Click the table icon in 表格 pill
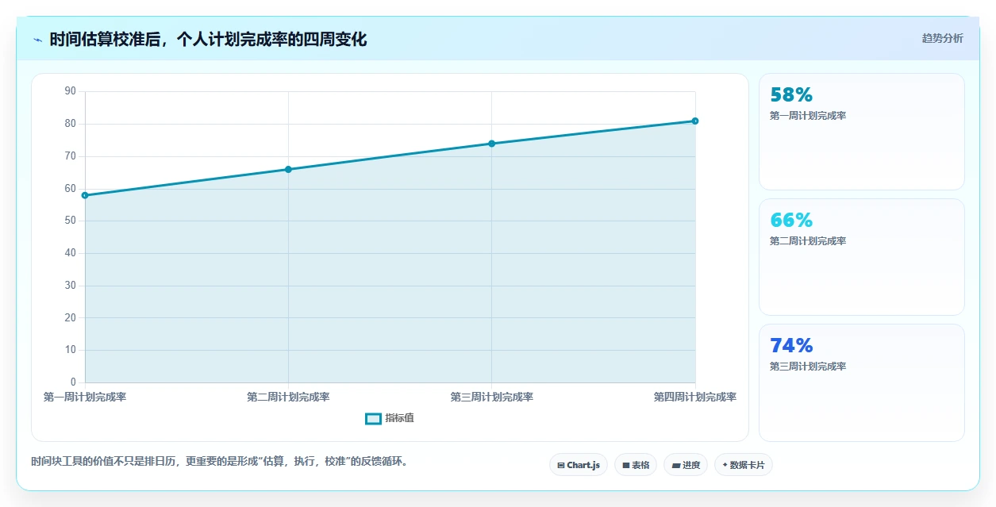 click(626, 466)
